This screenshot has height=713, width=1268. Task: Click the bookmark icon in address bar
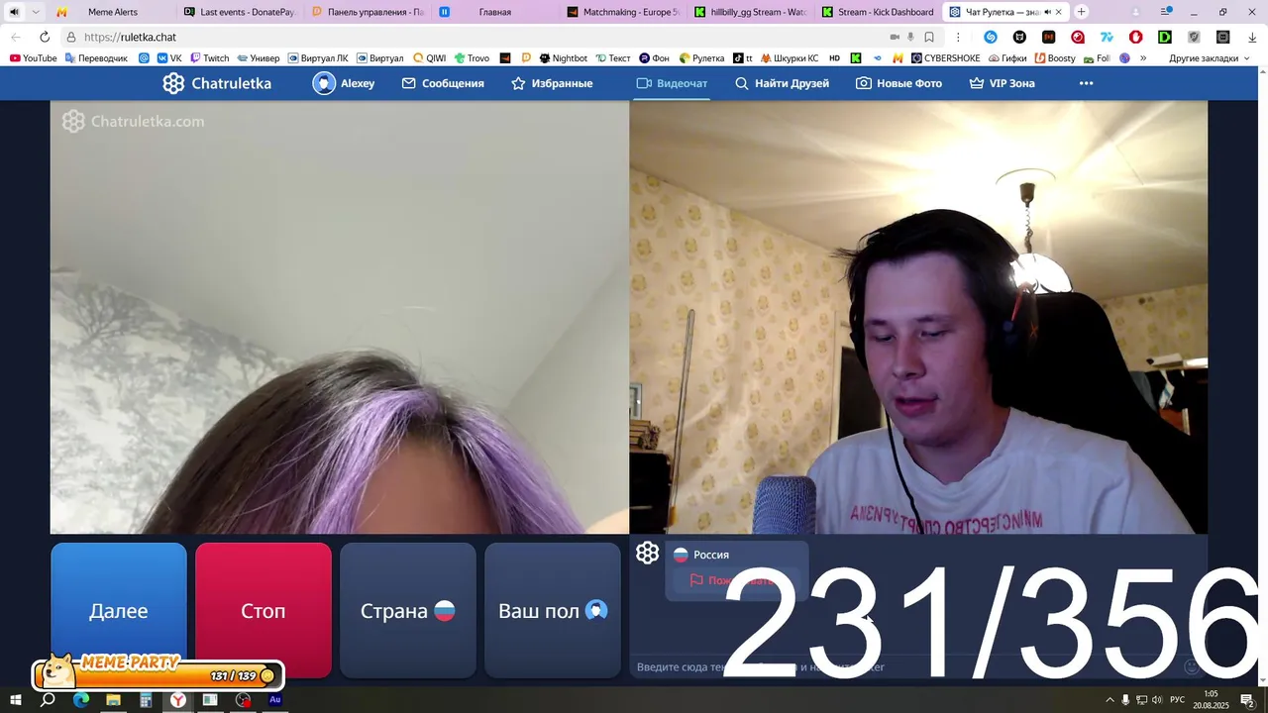(x=929, y=37)
